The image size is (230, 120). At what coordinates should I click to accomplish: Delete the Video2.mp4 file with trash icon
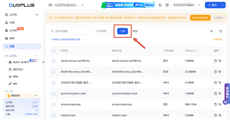coord(215,115)
